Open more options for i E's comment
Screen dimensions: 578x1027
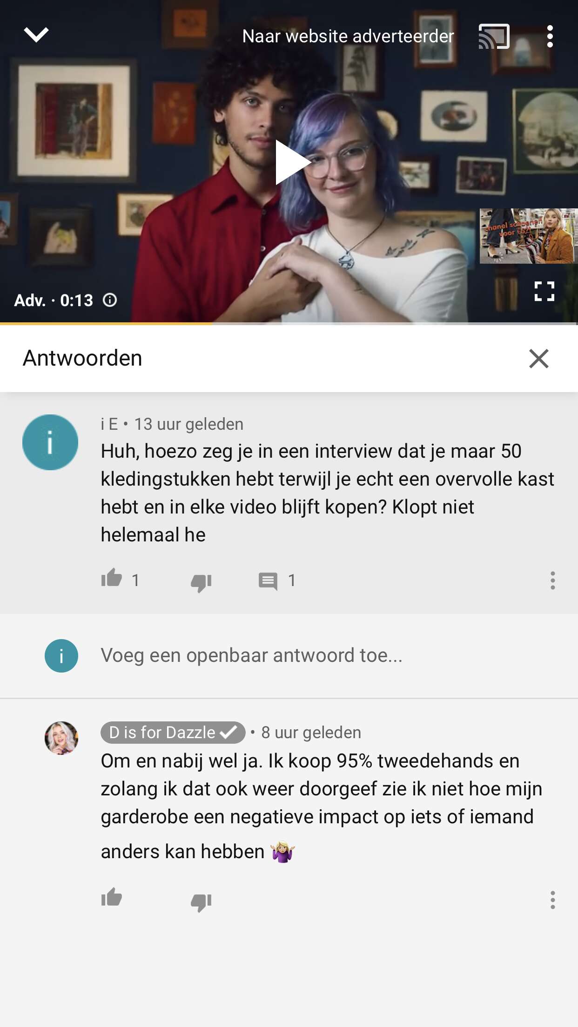point(552,580)
